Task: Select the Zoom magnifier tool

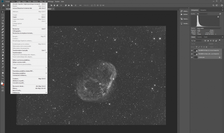Action: coord(3,76)
